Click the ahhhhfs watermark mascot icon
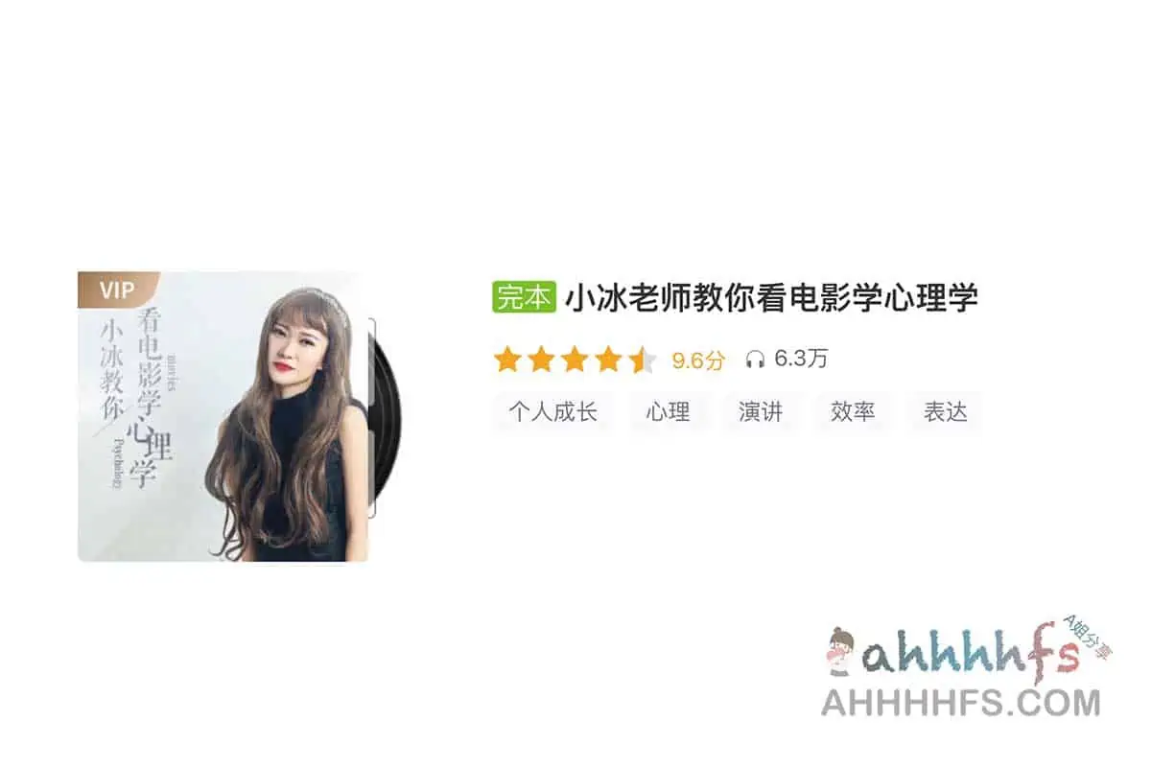This screenshot has width=1151, height=767. (x=840, y=651)
